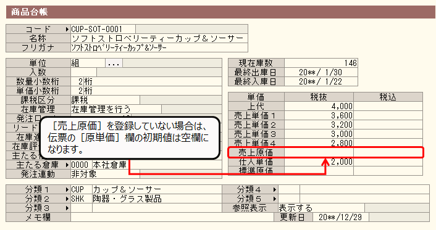Click the arrow beside the コード label
This screenshot has width=436, height=230.
pos(67,29)
